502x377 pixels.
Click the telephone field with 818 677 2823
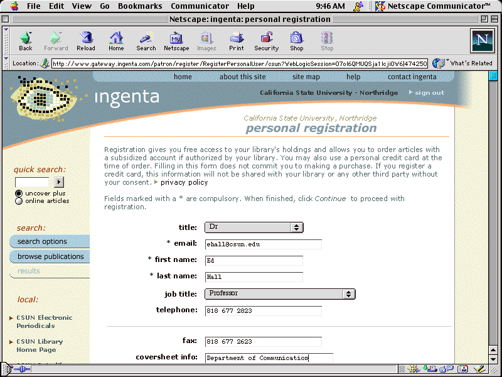pyautogui.click(x=263, y=310)
